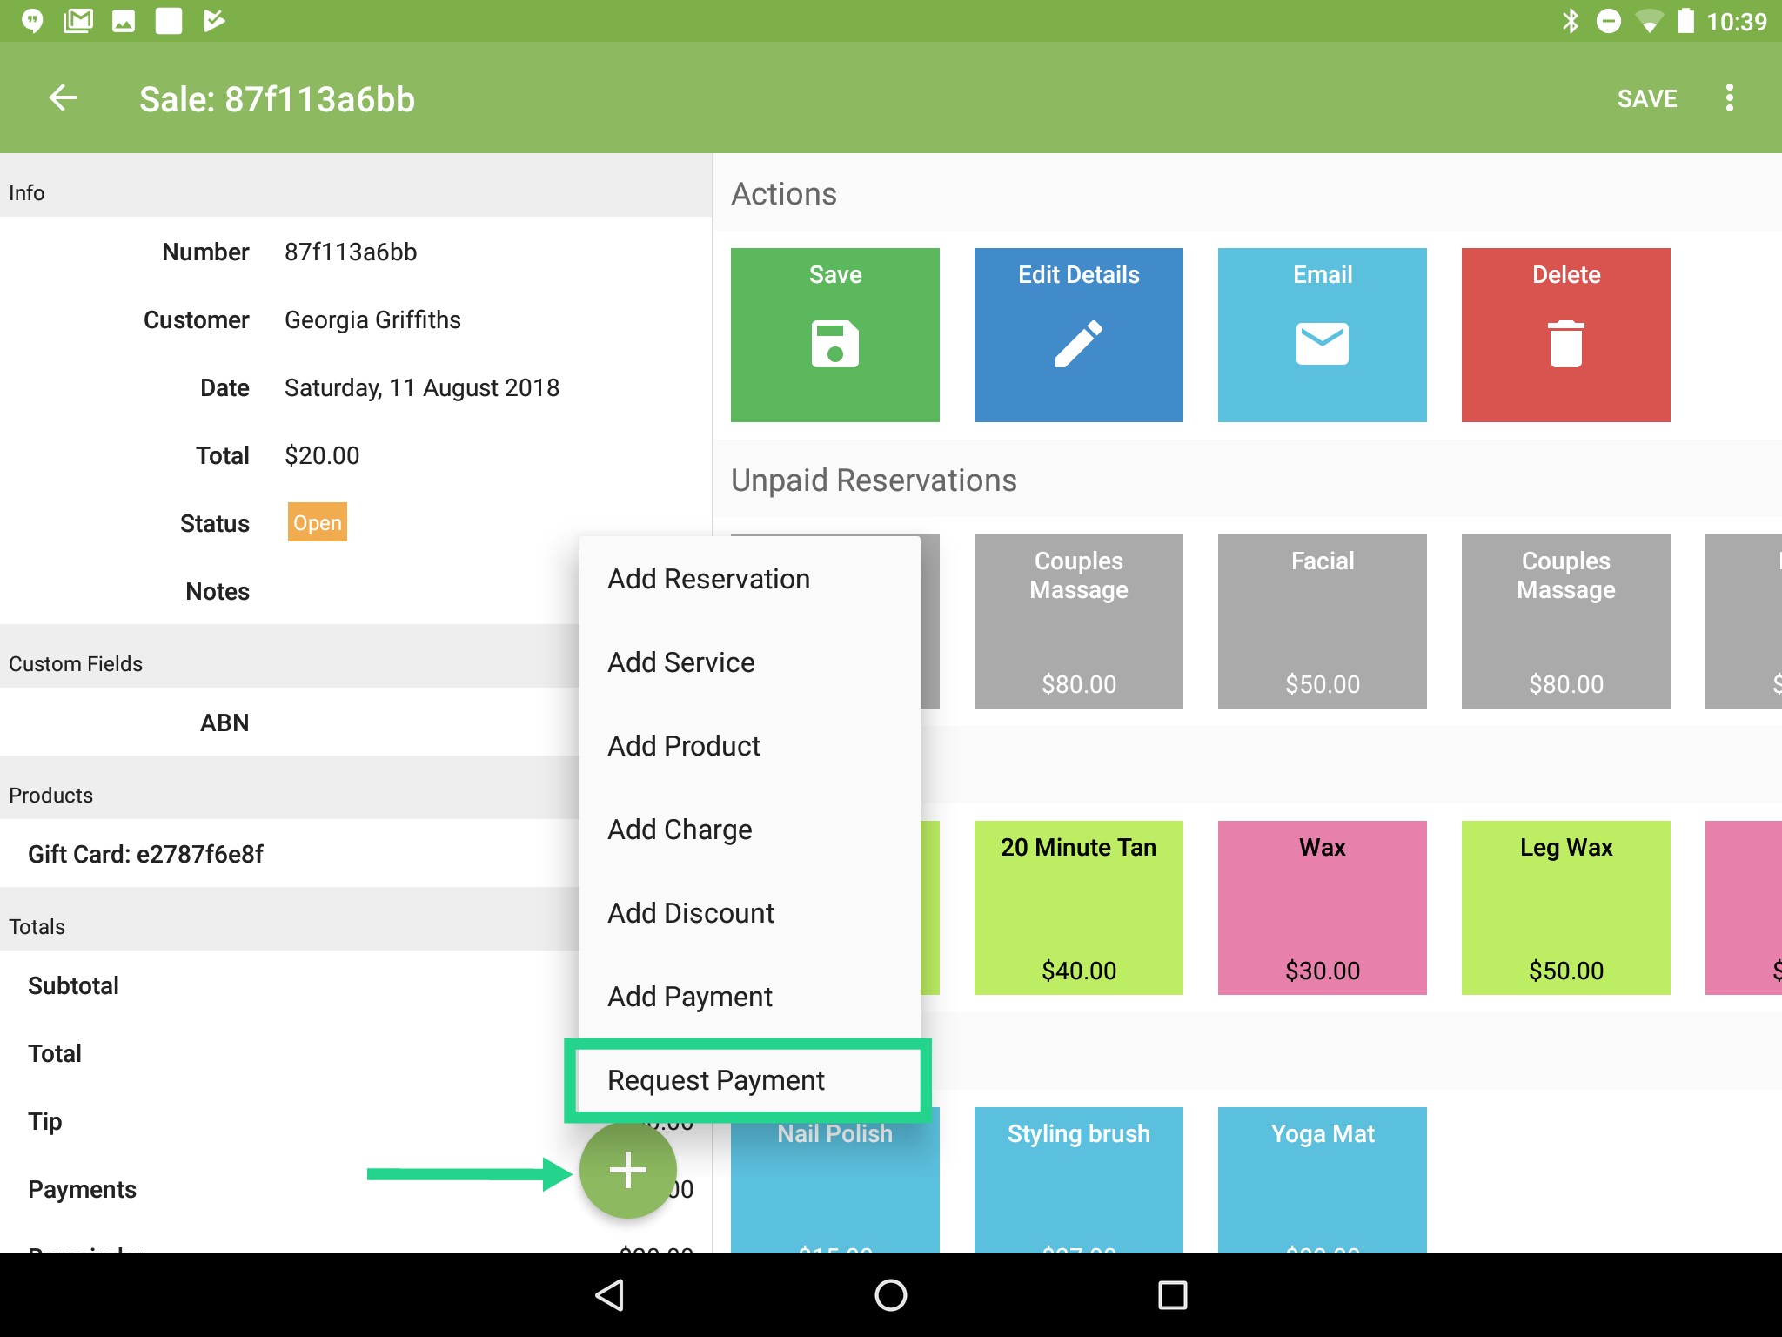The image size is (1782, 1337).
Task: Open the three-dot overflow menu
Action: pyautogui.click(x=1729, y=98)
